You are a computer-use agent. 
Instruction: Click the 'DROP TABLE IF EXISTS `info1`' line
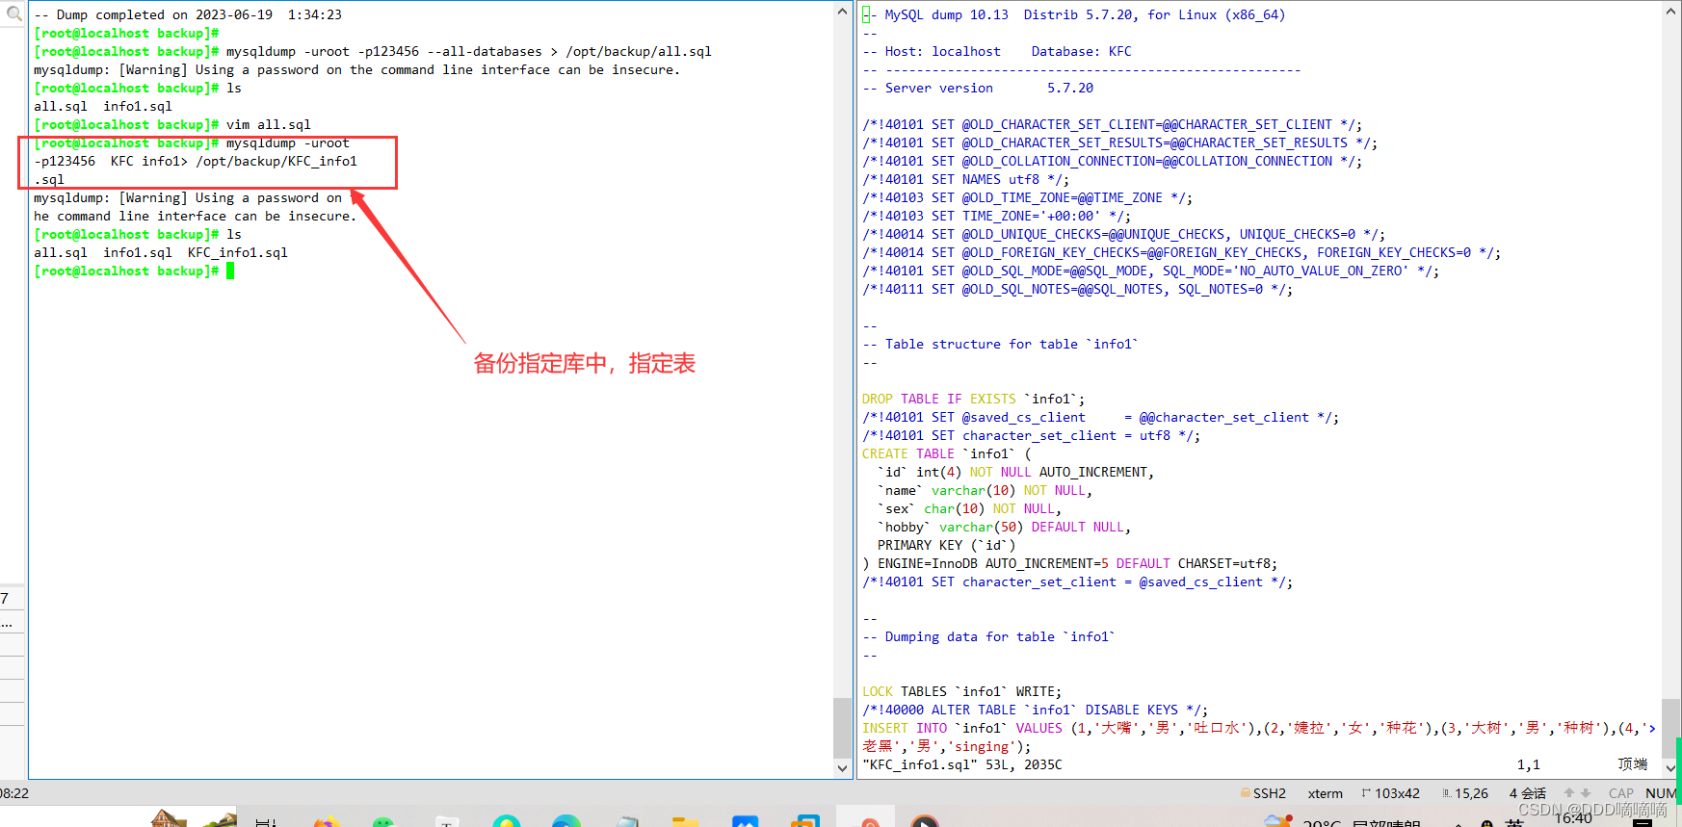coord(974,399)
